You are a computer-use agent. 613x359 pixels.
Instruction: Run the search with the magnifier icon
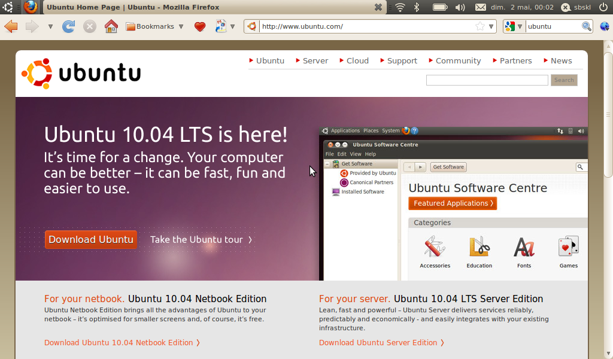(587, 26)
